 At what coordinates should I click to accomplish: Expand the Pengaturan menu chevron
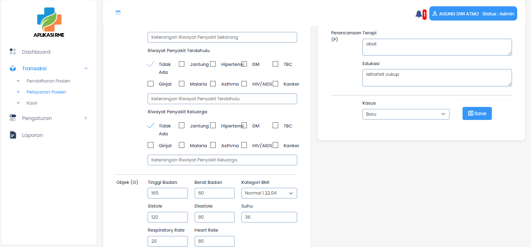tap(85, 118)
